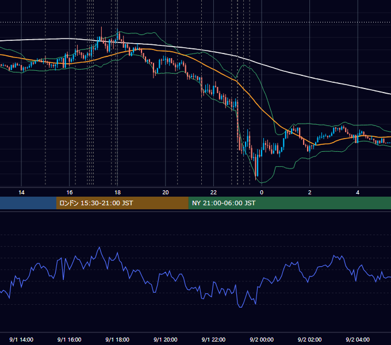Click the 0 hour label on price chart
This screenshot has width=391, height=345.
coord(262,193)
